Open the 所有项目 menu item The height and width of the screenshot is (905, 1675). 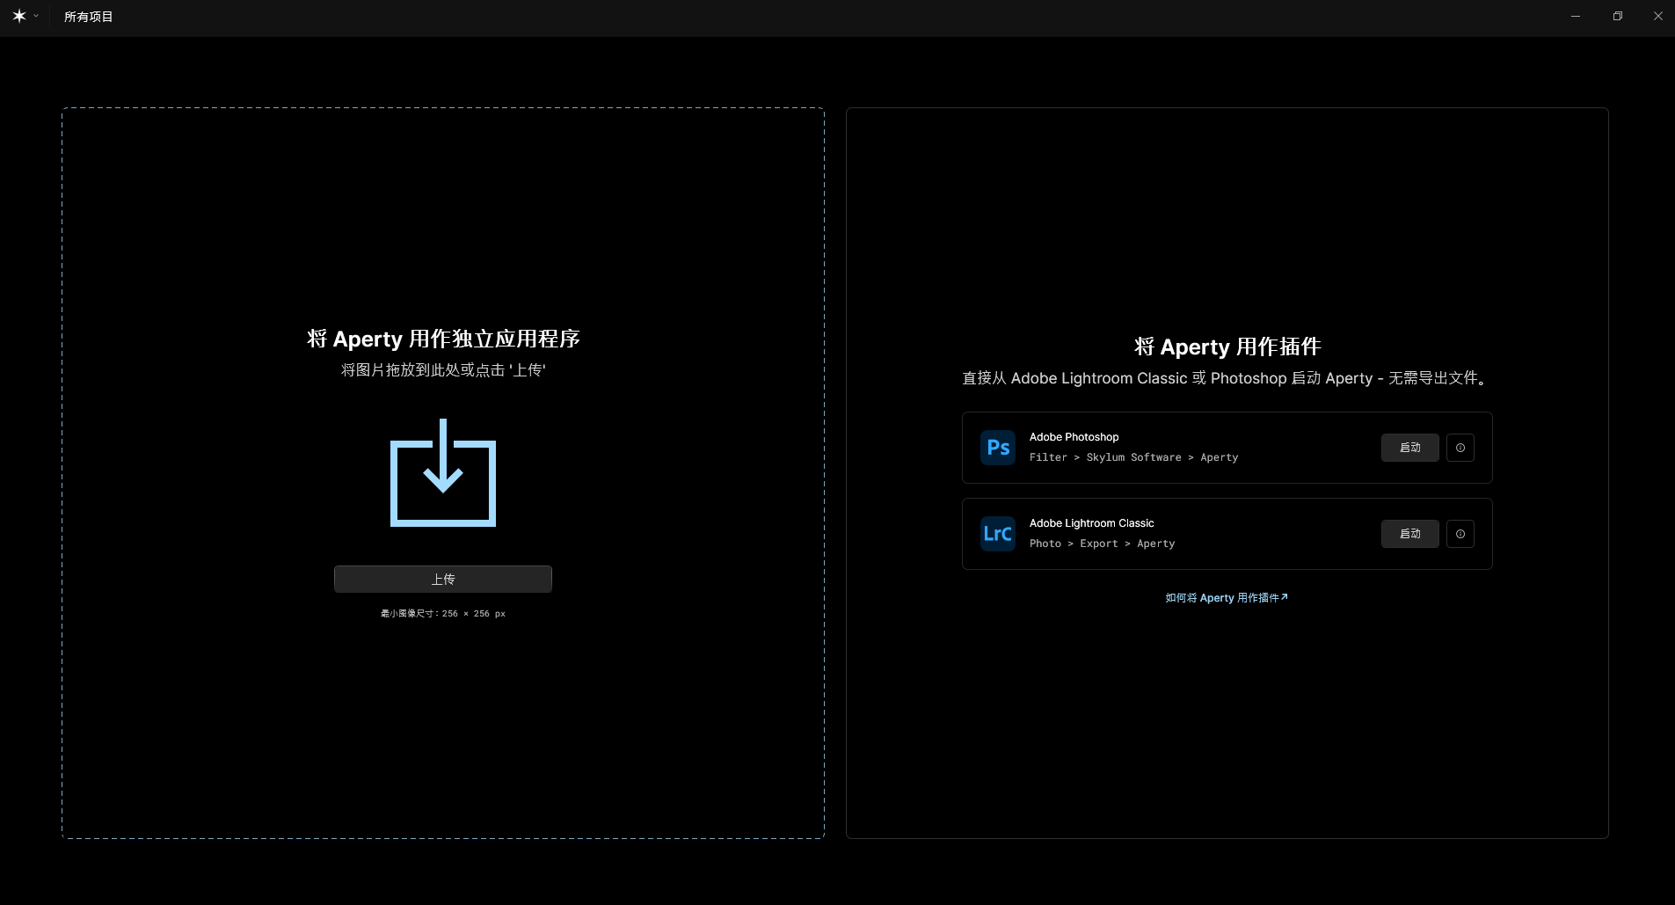coord(88,17)
